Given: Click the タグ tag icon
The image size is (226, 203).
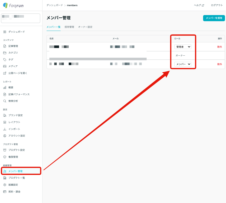Looking at the screenshot, I should pyautogui.click(x=5, y=59).
